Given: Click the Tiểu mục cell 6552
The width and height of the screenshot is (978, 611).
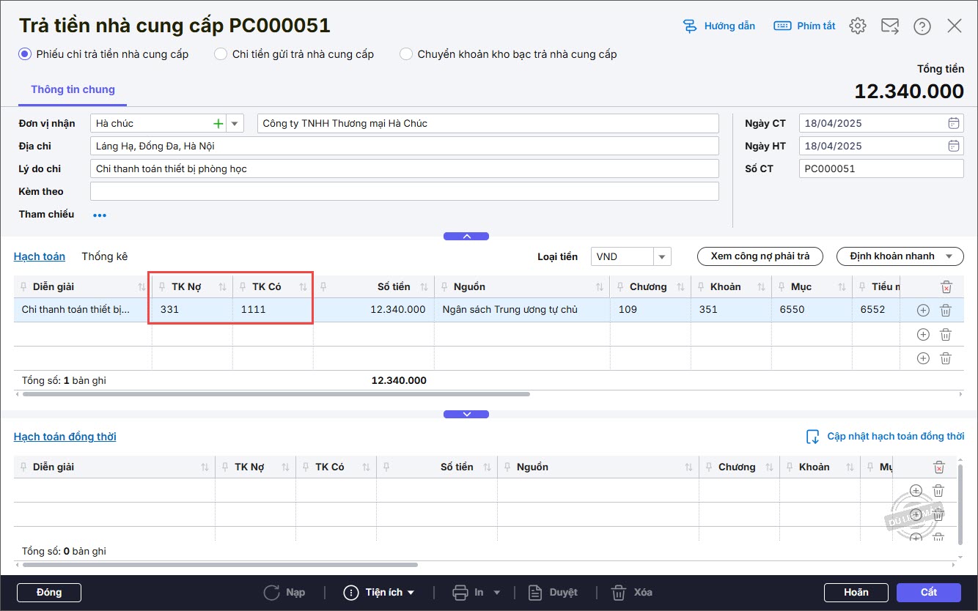Looking at the screenshot, I should point(876,310).
